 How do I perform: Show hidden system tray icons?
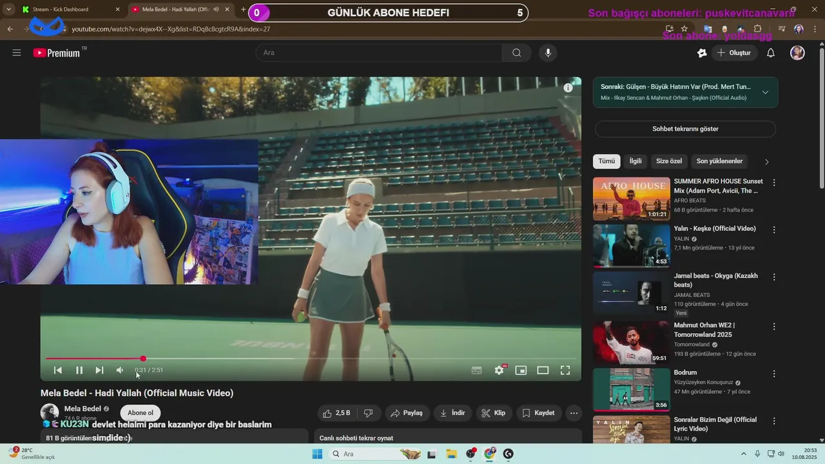coord(743,454)
